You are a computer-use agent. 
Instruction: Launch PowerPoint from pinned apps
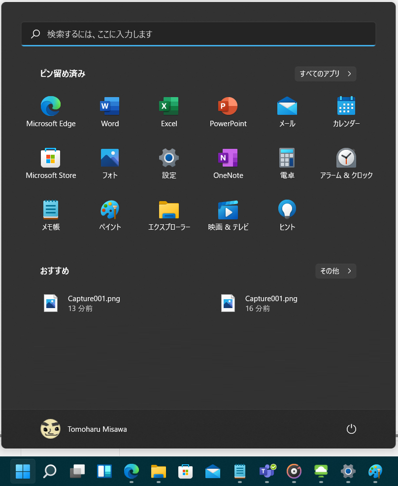(x=228, y=112)
